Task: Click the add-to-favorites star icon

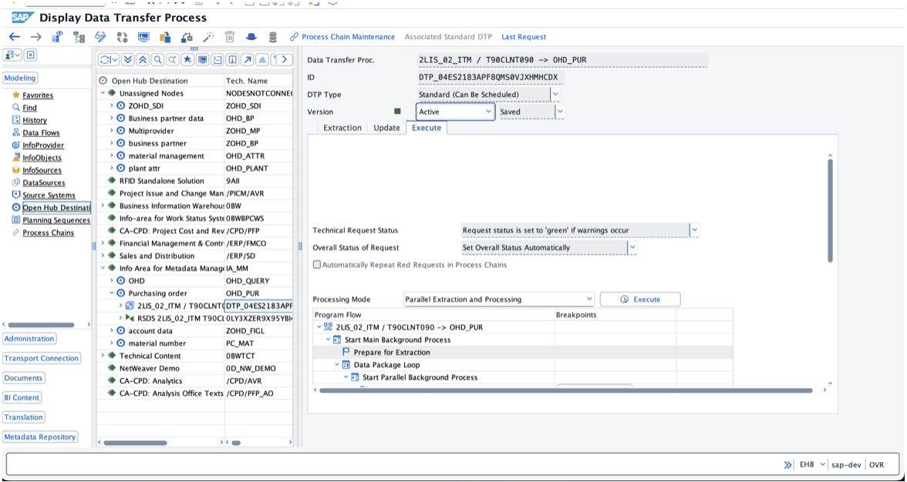Action: [187, 59]
